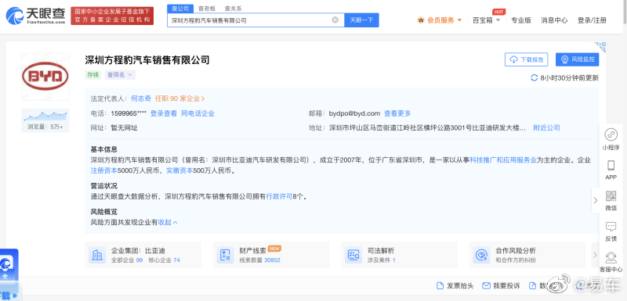The height and width of the screenshot is (301, 627).
Task: Click into the company name search field
Action: [250, 20]
